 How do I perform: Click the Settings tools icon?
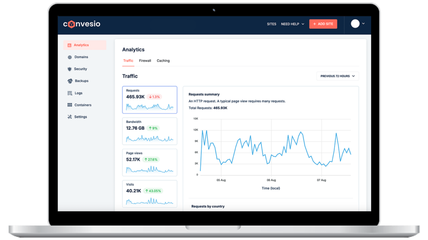point(70,117)
